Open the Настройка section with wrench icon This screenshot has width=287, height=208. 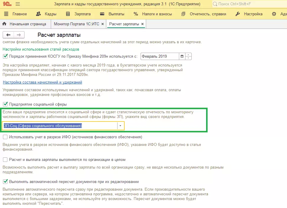249,14
